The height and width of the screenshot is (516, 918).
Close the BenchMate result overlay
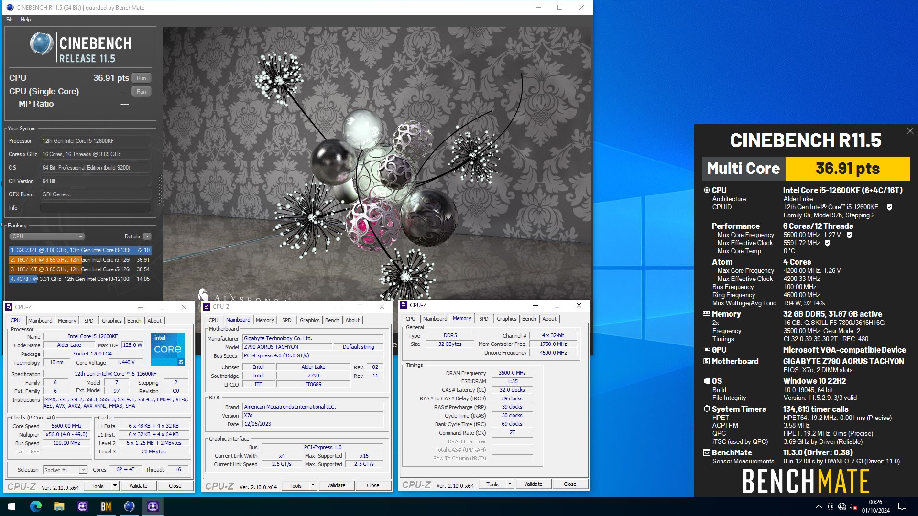point(910,131)
